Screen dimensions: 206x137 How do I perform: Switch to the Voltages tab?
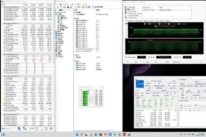[x=146, y=21]
